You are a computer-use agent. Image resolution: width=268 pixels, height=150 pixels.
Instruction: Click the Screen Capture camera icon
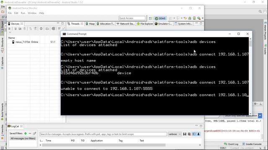[47, 29]
